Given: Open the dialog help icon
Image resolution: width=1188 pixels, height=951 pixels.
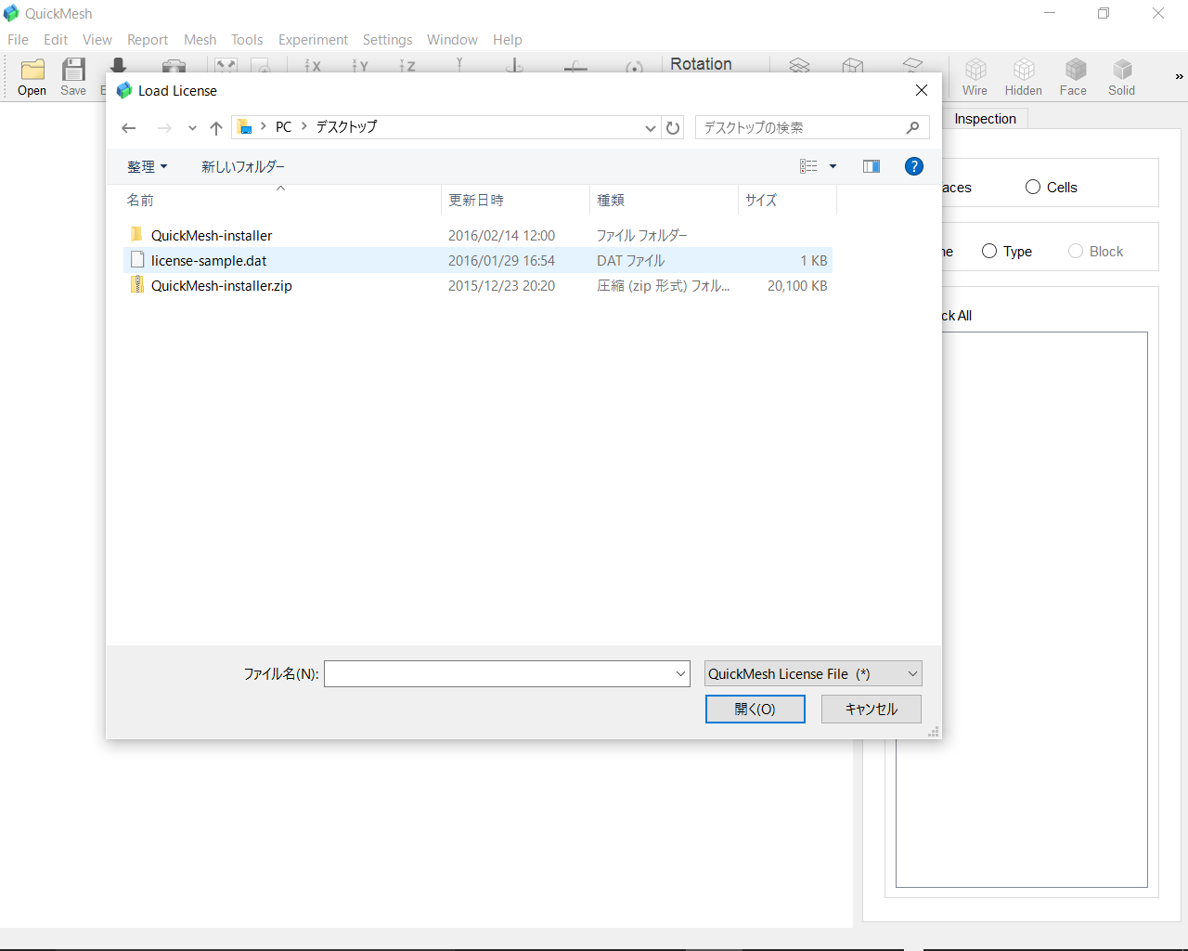Looking at the screenshot, I should click(914, 166).
